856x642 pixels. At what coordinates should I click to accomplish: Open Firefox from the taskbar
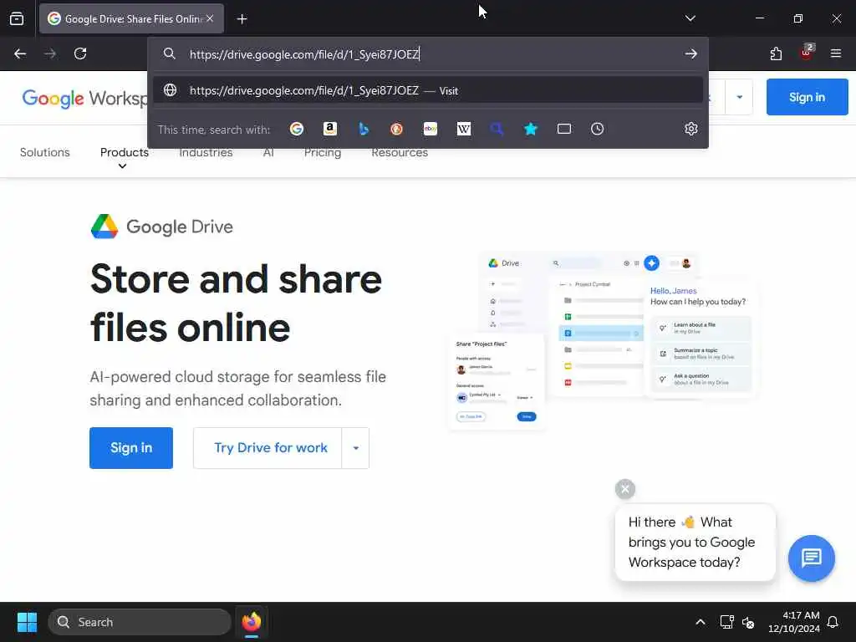pos(251,622)
